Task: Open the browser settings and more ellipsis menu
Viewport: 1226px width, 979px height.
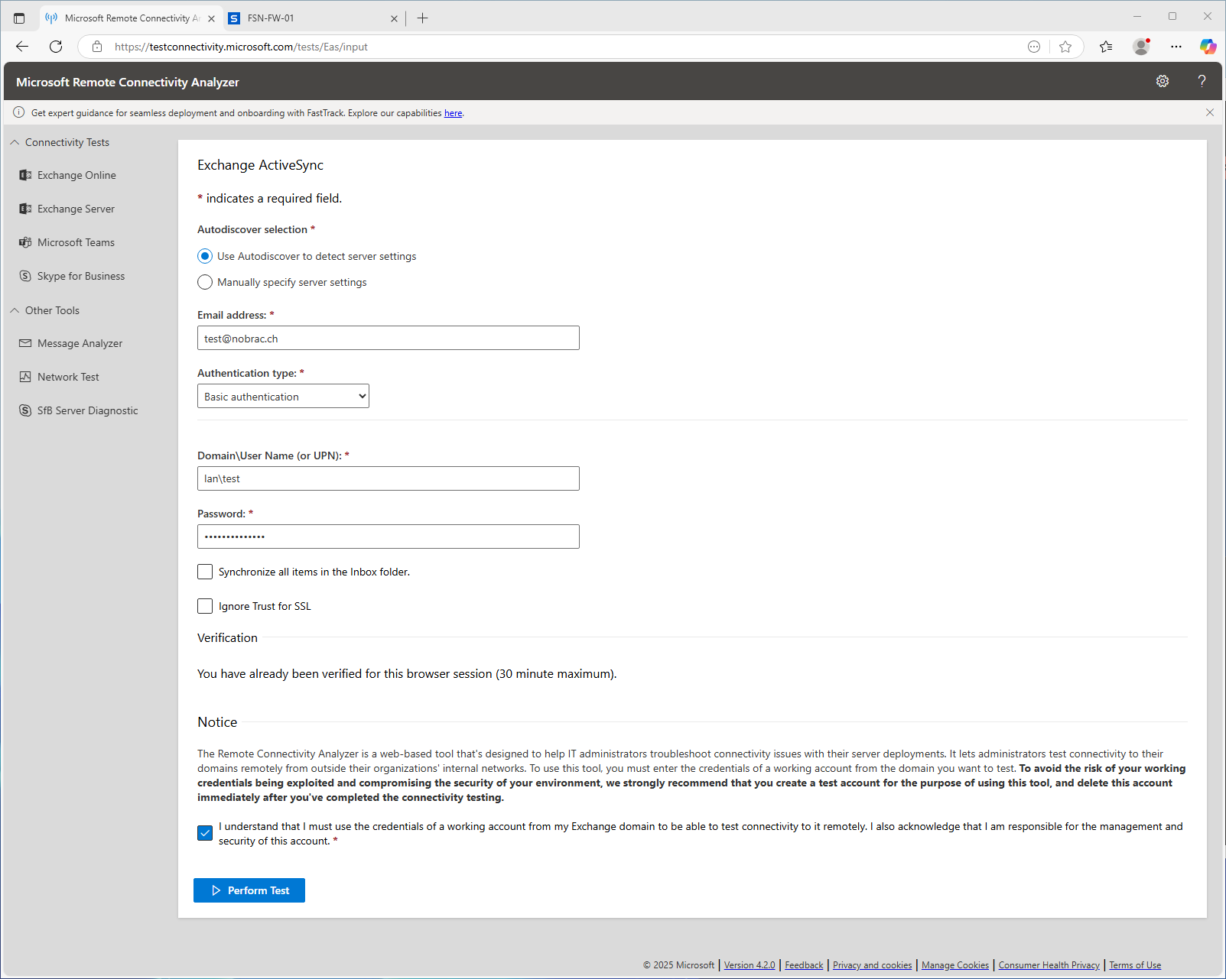Action: pyautogui.click(x=1176, y=47)
